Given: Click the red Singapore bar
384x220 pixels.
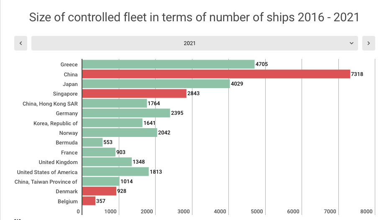Looking at the screenshot, I should pos(134,94).
